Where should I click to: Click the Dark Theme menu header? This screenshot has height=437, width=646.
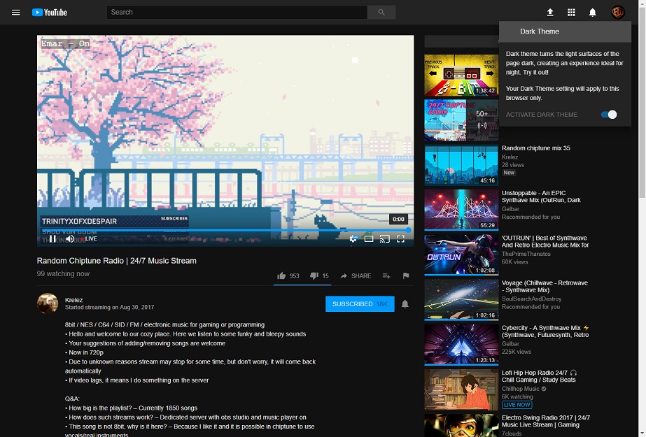(x=565, y=31)
